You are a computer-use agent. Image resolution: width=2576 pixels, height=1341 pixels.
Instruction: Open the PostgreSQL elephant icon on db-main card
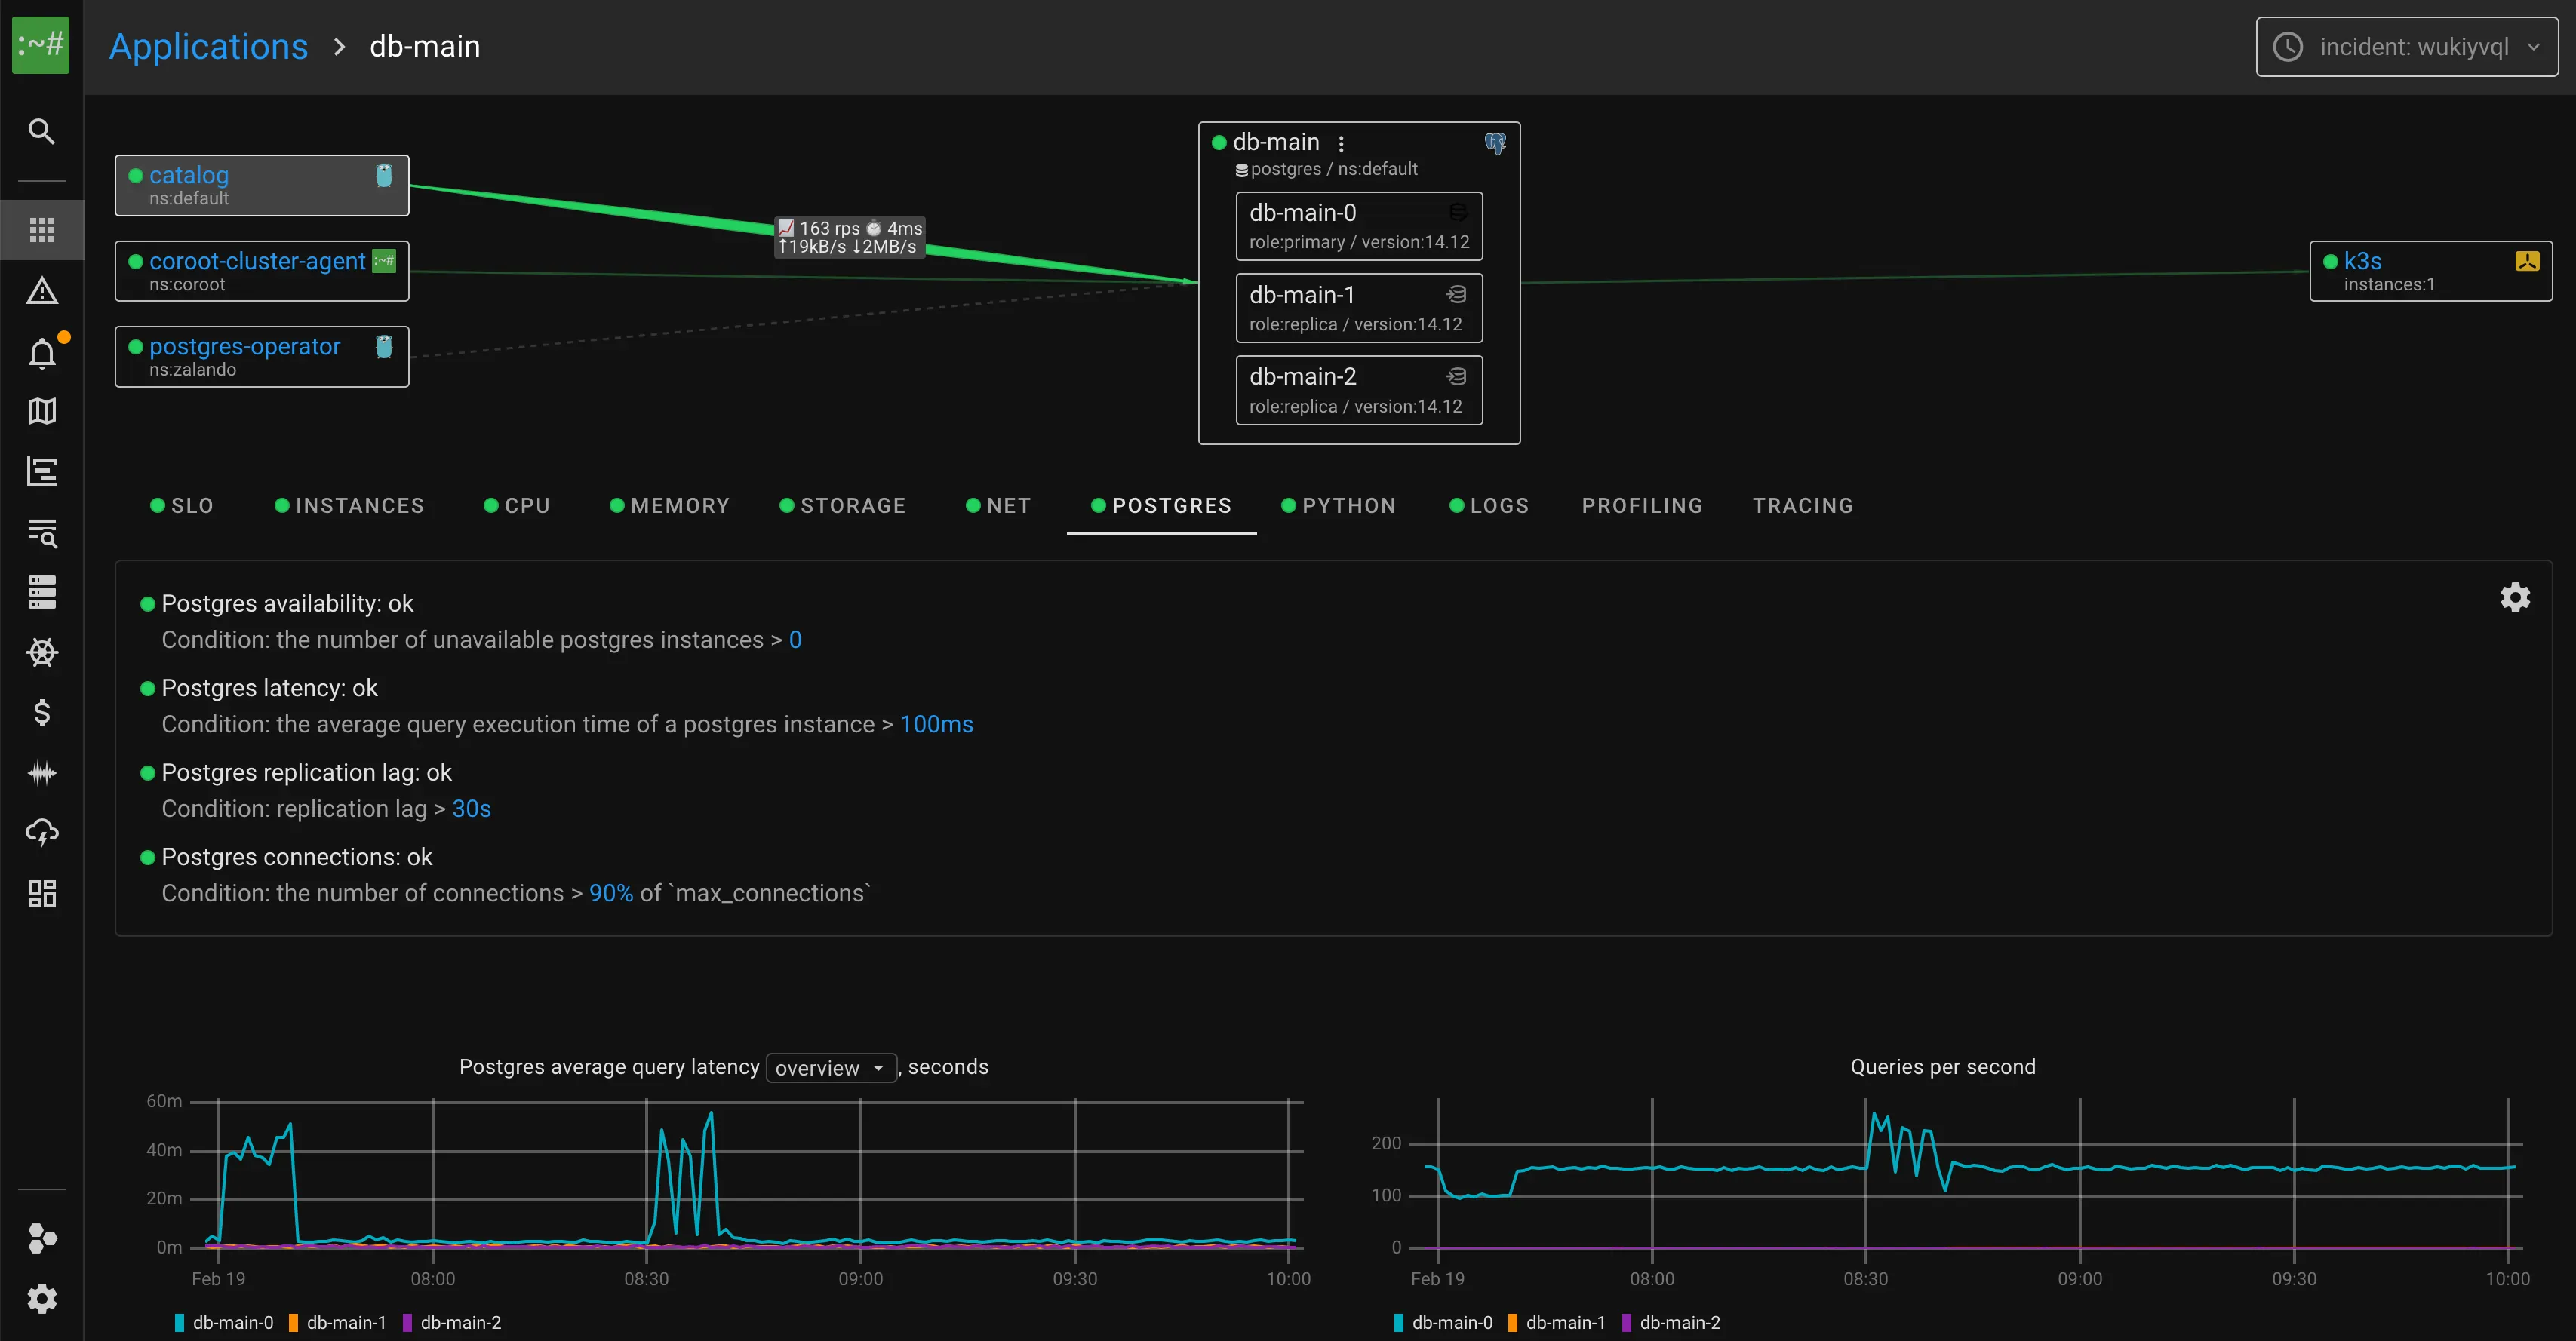pos(1495,143)
